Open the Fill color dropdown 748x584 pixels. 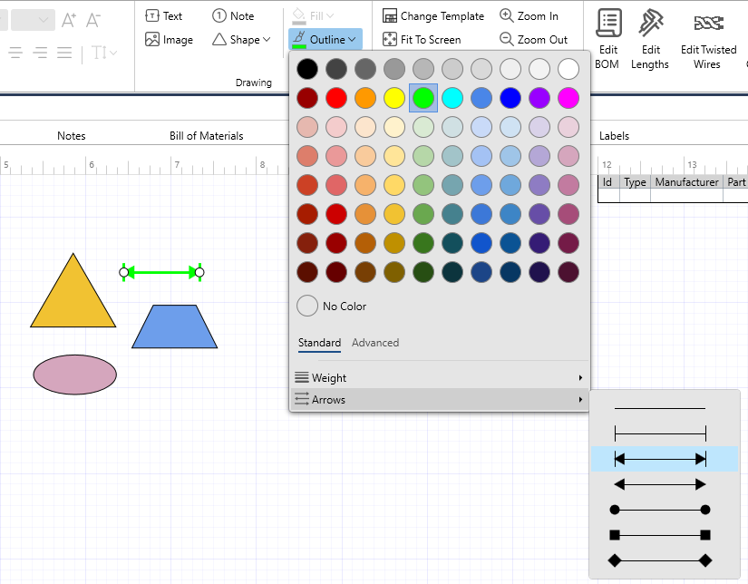pyautogui.click(x=313, y=15)
